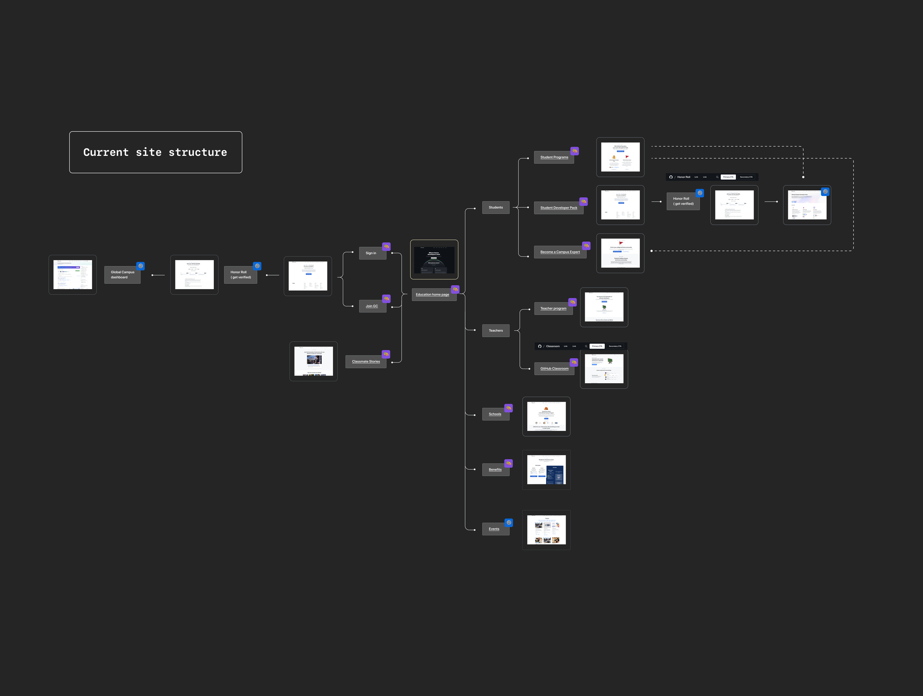Open the Benefits page thumbnail

click(x=546, y=470)
